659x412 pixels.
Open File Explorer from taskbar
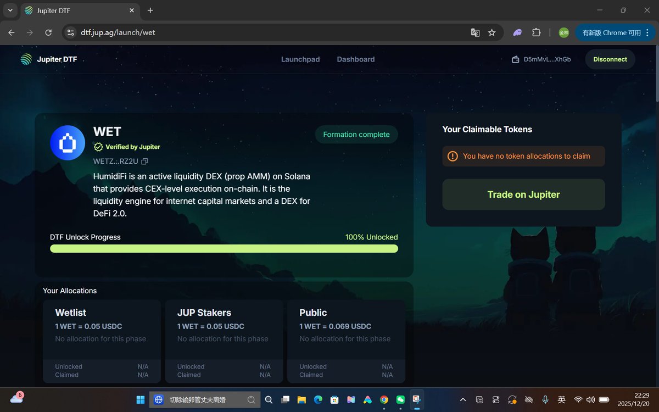(x=301, y=400)
